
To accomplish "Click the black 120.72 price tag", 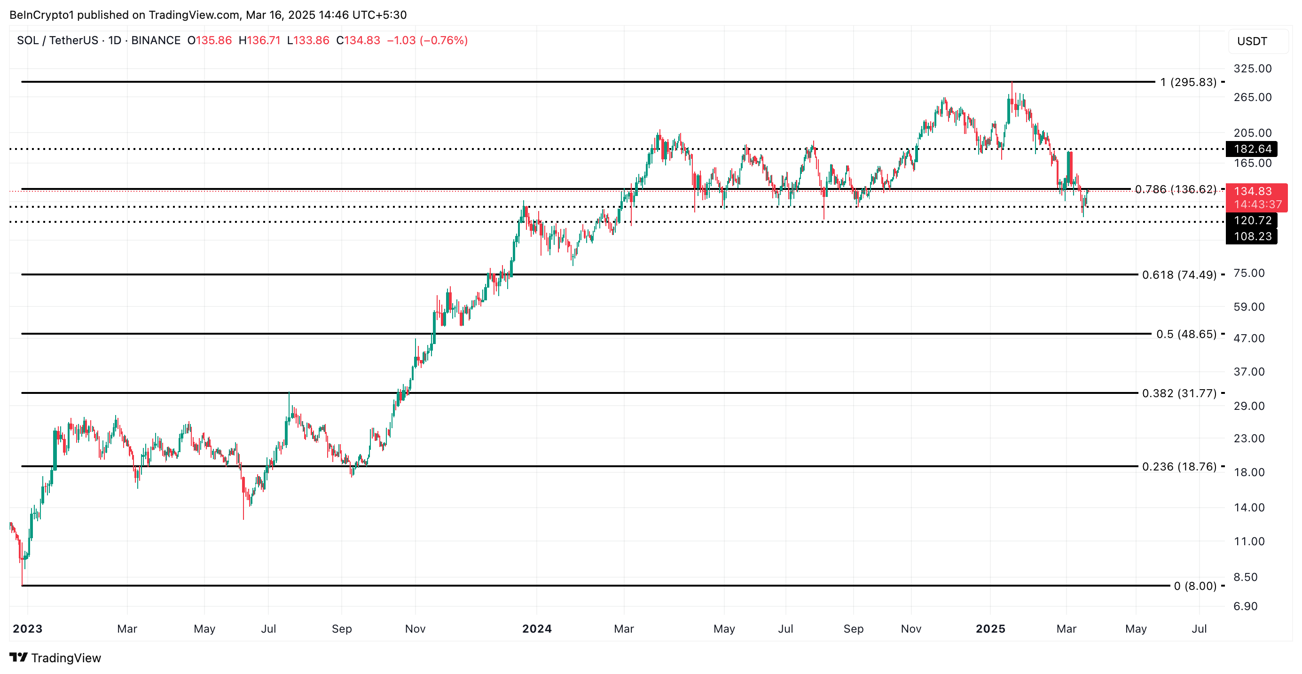I will [1253, 220].
